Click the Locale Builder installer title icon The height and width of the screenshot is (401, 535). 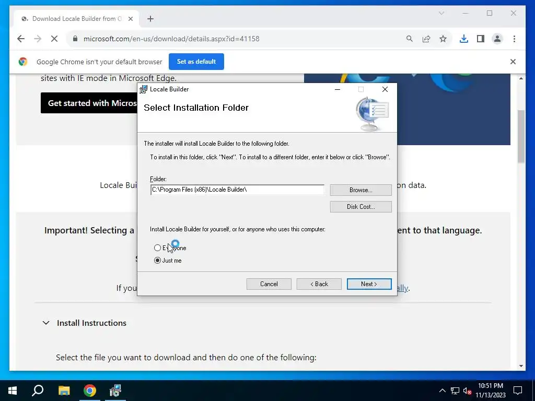(144, 89)
